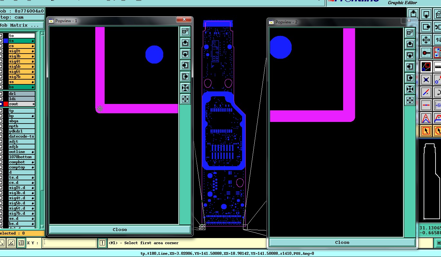Select the 'drl' drill layer
Image resolution: width=441 pixels, height=257 pixels.
click(22, 94)
